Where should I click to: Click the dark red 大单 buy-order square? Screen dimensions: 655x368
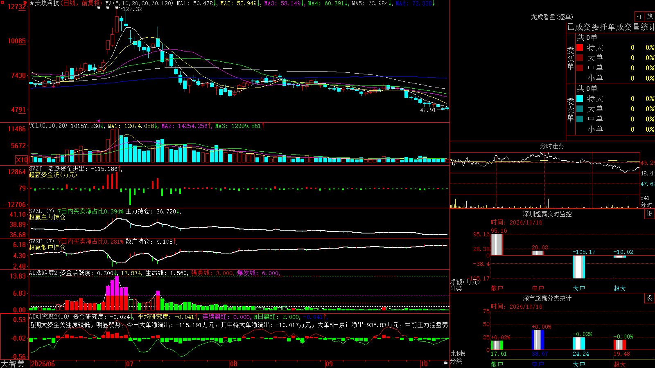580,58
